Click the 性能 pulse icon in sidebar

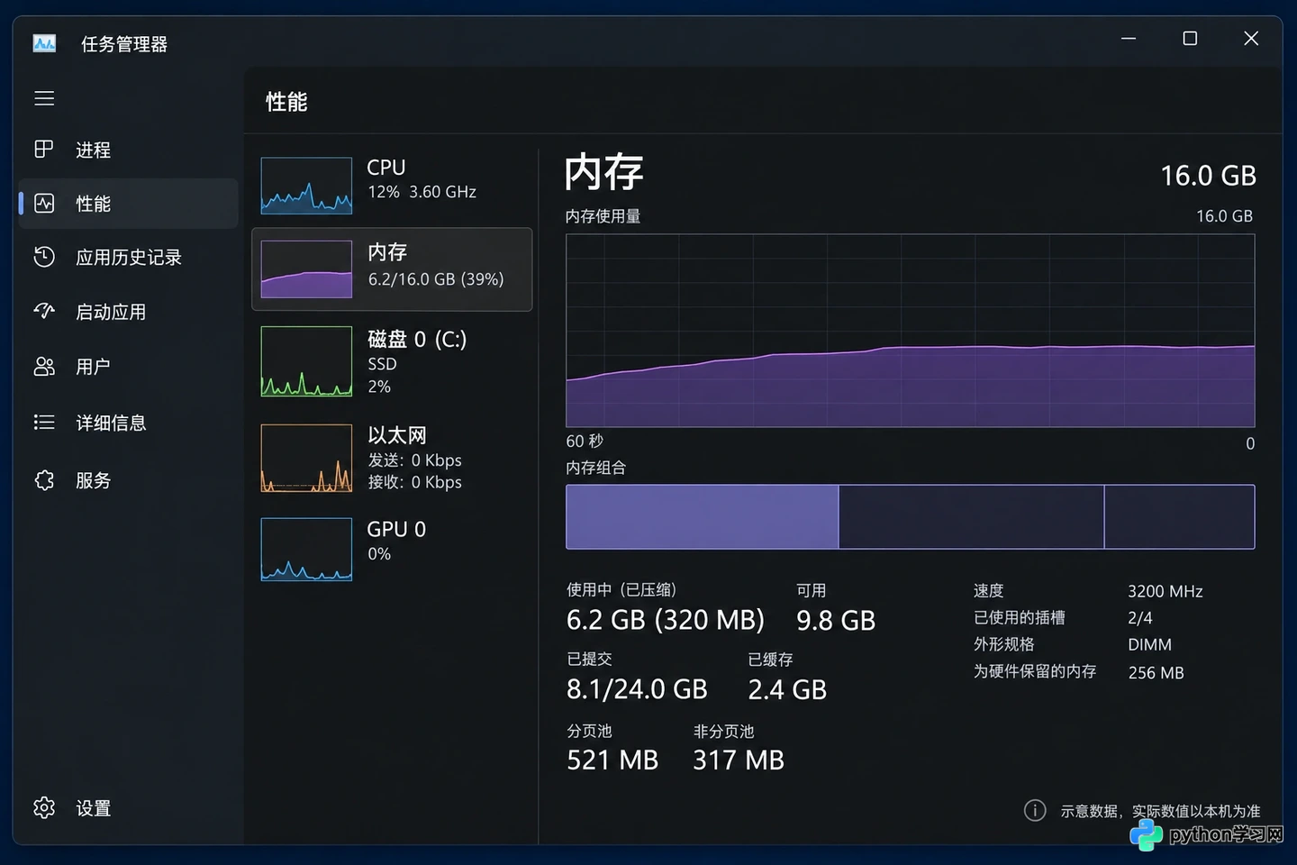44,204
